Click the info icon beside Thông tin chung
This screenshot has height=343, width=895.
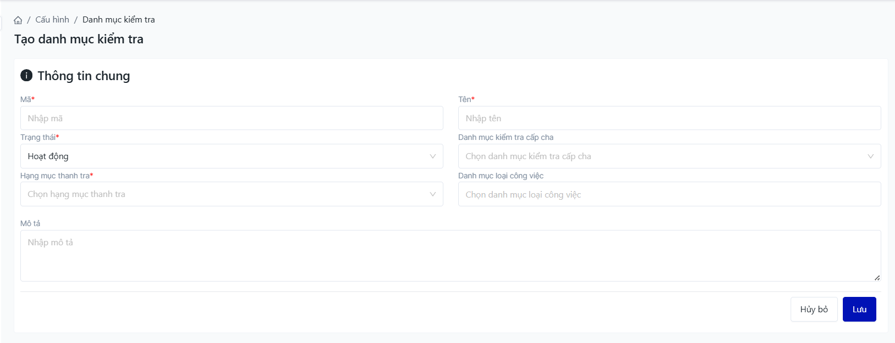pyautogui.click(x=26, y=75)
